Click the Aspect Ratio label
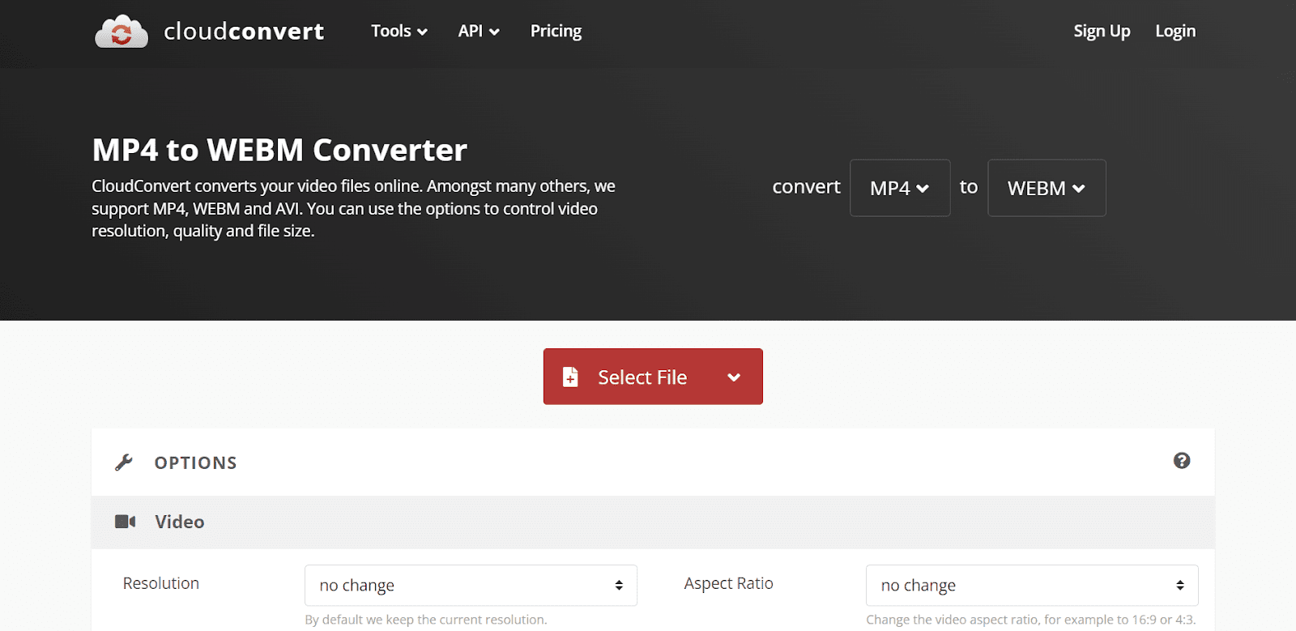This screenshot has height=631, width=1296. pos(729,583)
